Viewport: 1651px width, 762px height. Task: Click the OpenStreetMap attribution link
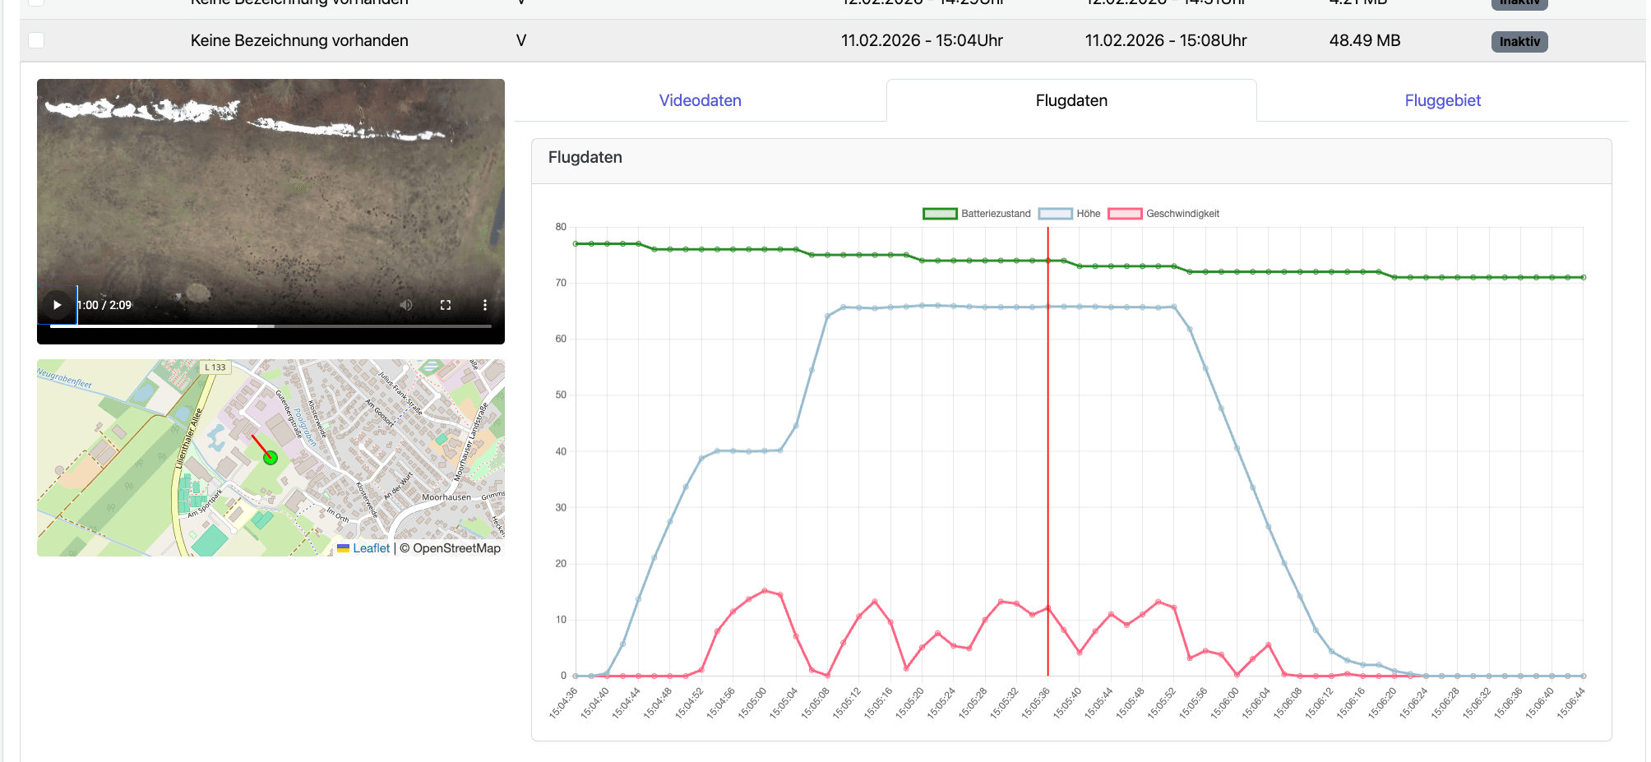(x=456, y=548)
